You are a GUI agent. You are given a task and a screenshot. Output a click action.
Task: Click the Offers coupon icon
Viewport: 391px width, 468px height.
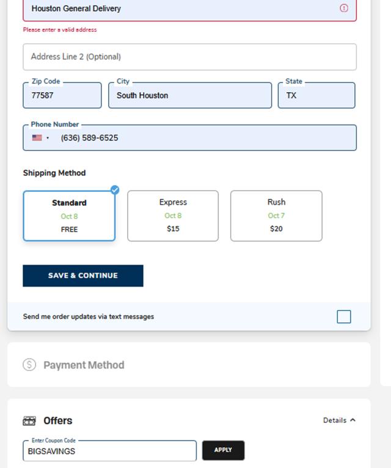point(29,421)
